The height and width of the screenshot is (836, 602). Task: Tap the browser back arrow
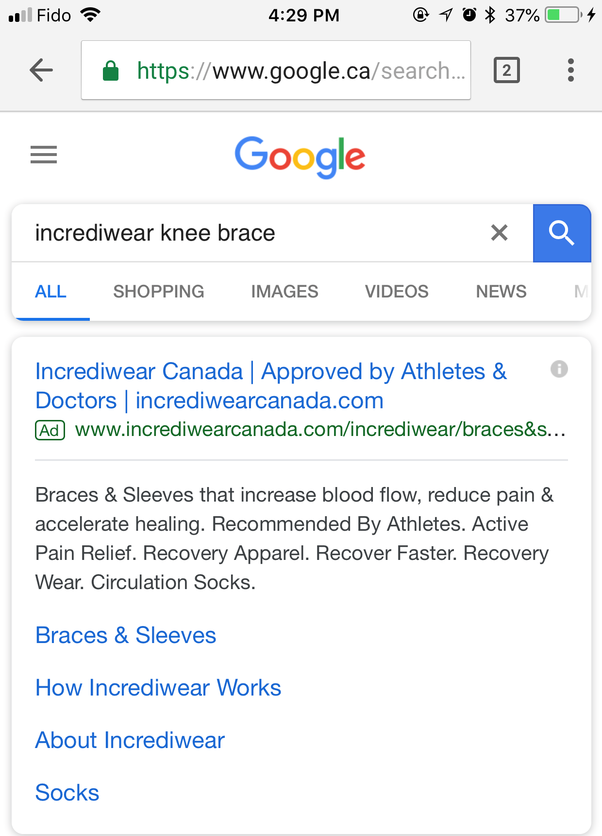coord(41,70)
